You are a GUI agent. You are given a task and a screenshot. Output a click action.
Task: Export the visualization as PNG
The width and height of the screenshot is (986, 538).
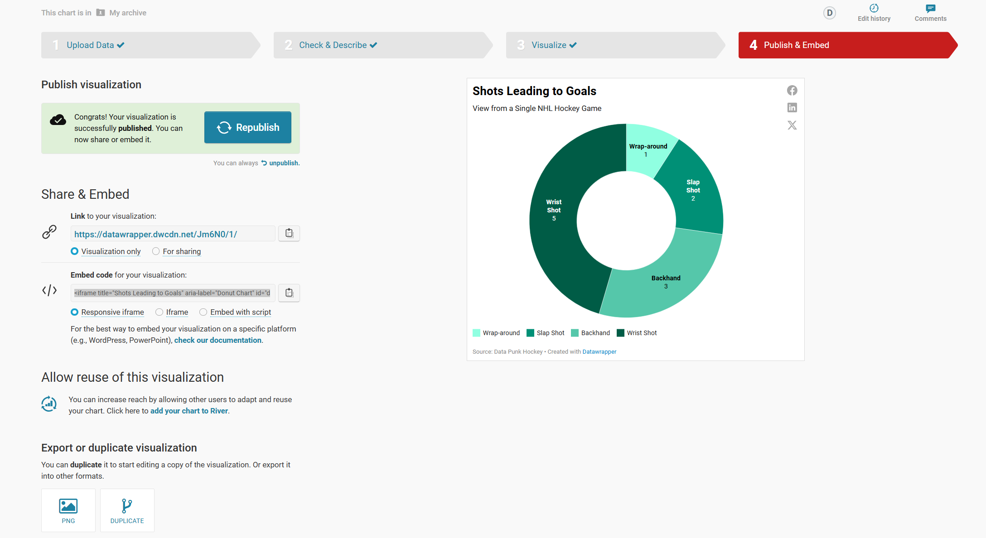[x=68, y=510]
